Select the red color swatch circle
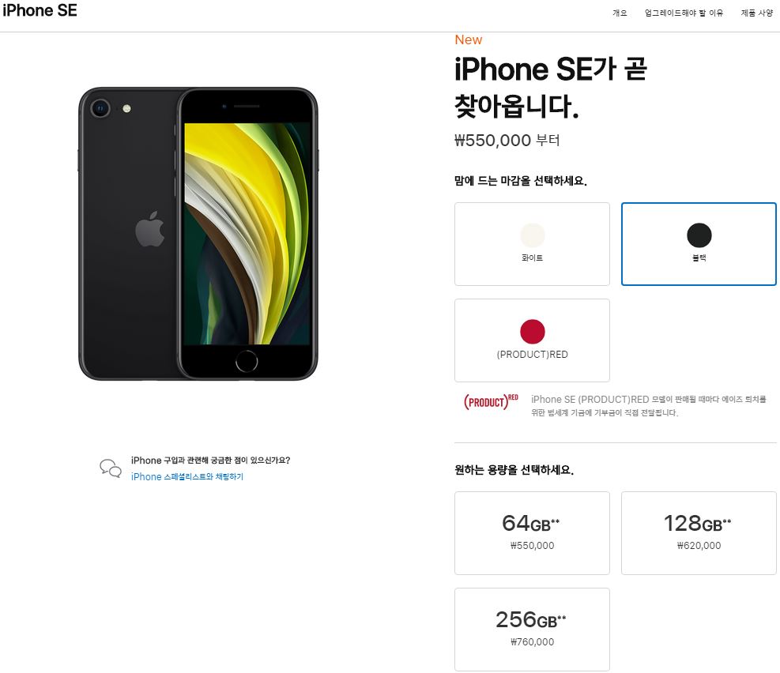Image resolution: width=780 pixels, height=673 pixels. (533, 332)
